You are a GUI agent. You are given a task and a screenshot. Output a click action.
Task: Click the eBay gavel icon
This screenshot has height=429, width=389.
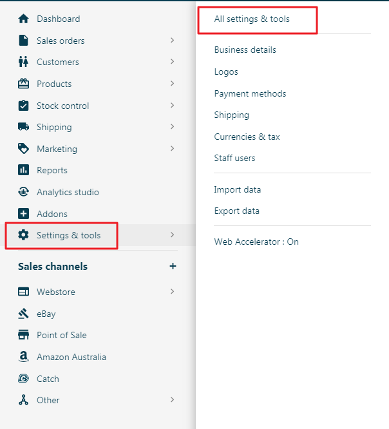[x=24, y=314]
